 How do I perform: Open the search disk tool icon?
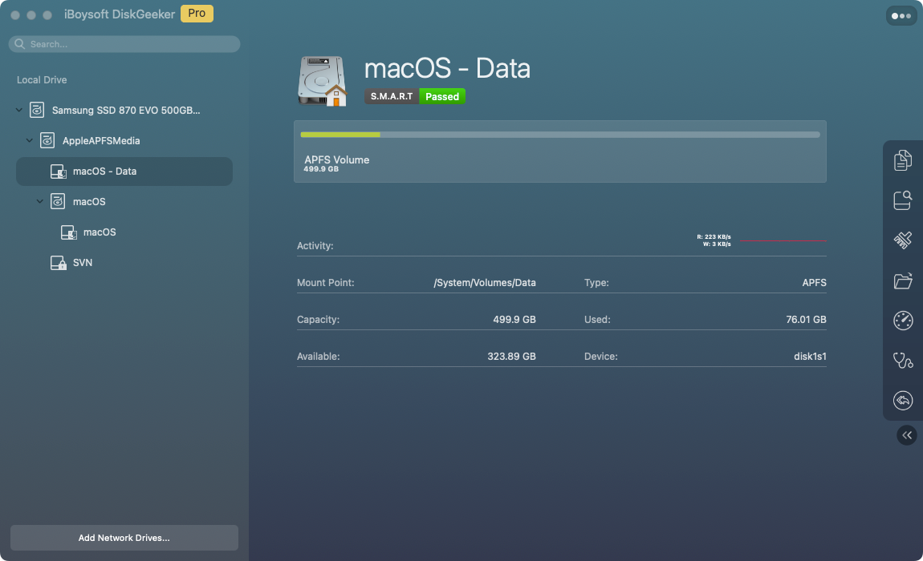tap(902, 200)
